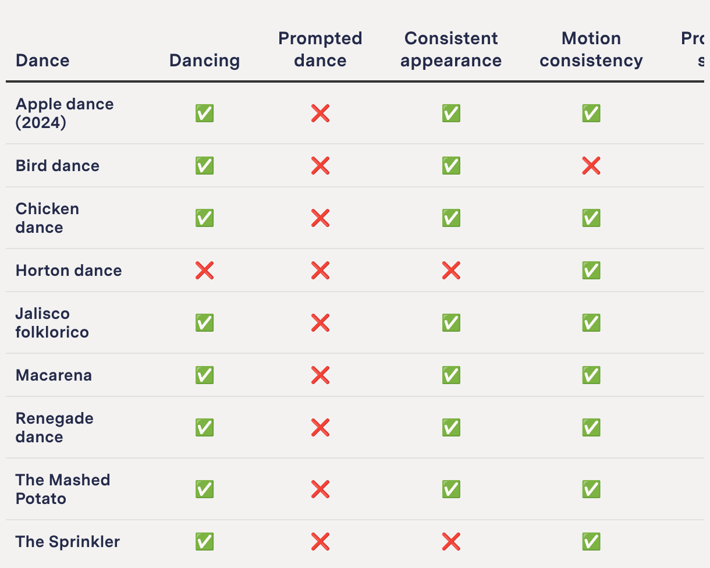Select The Sprinkler row label
710x568 pixels.
click(x=68, y=542)
